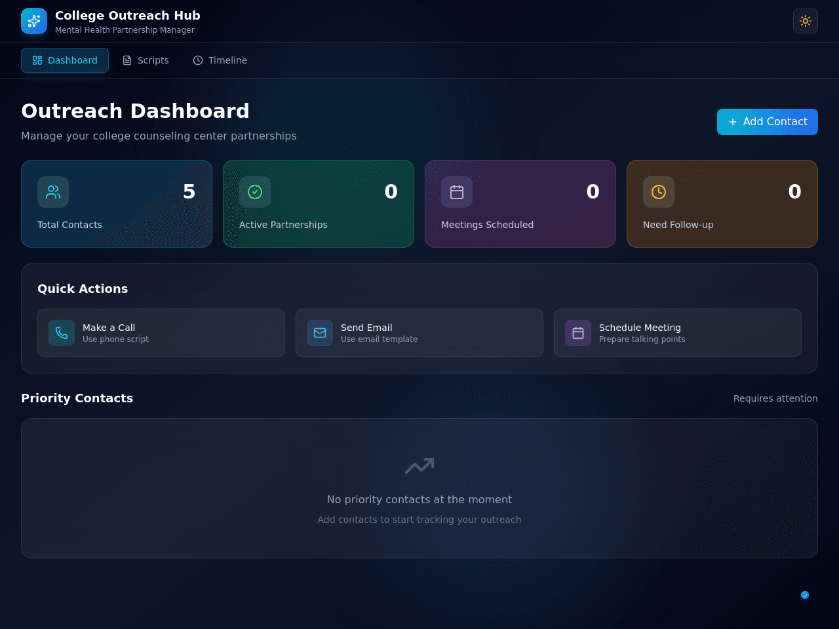Viewport: 839px width, 629px height.
Task: Click the Total Contacts people icon
Action: tap(53, 192)
